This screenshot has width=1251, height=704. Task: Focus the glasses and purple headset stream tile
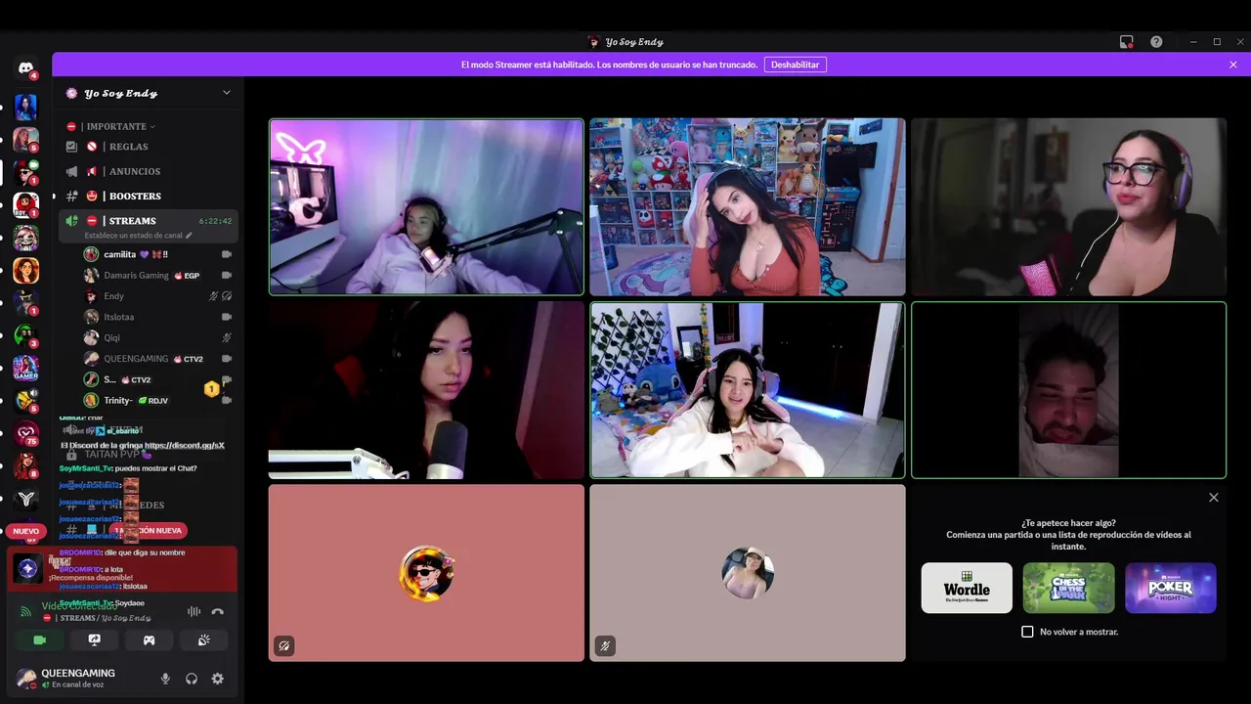tap(1068, 206)
